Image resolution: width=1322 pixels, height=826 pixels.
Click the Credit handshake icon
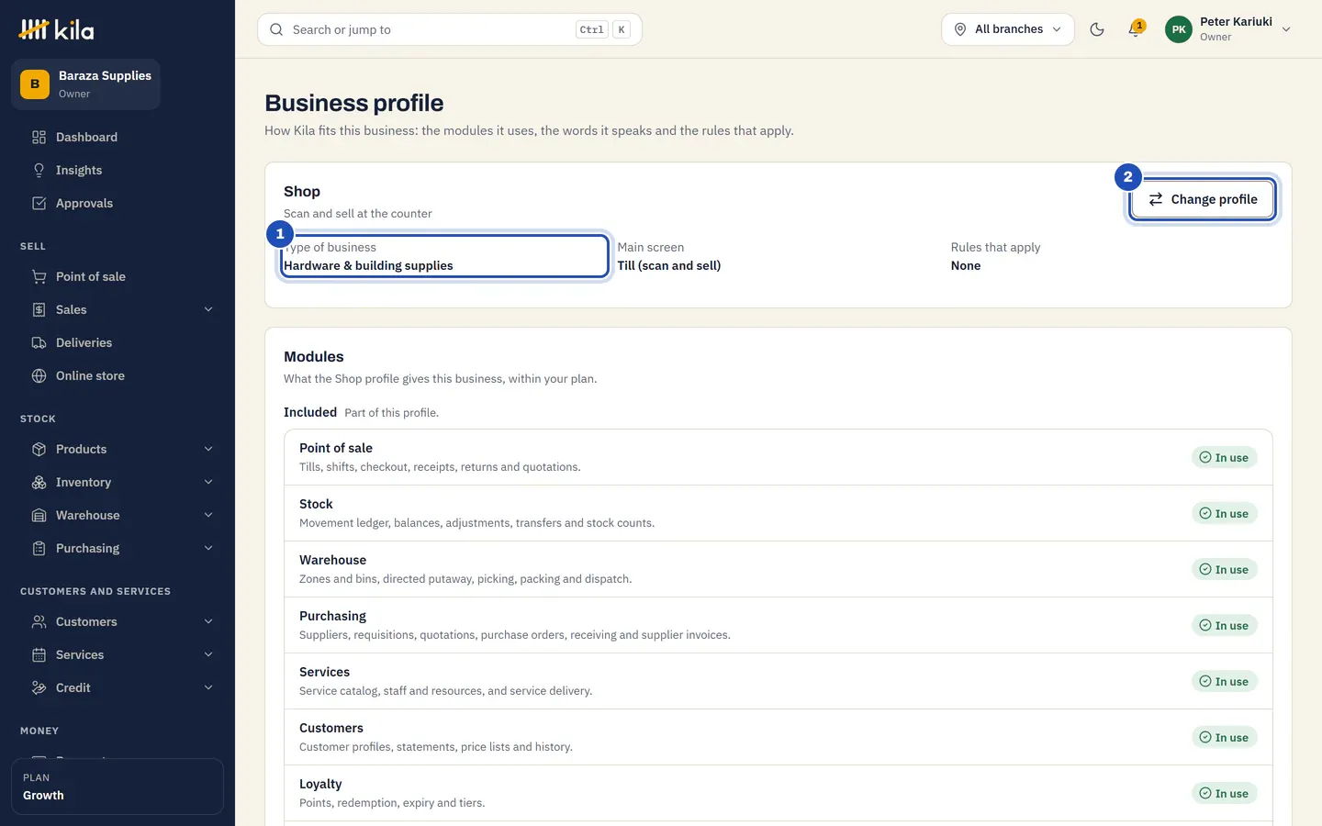(x=39, y=687)
